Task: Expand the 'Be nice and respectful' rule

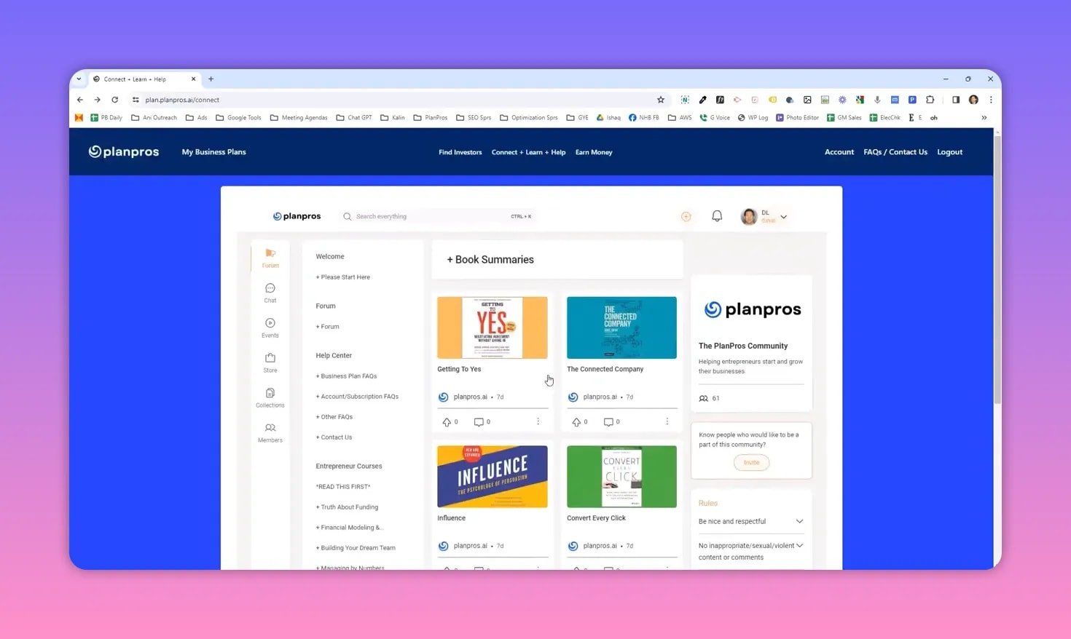Action: 799,521
